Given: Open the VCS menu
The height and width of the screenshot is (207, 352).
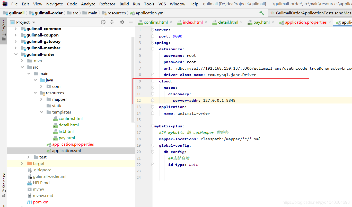Looking at the screenshot, I should 162,4.
